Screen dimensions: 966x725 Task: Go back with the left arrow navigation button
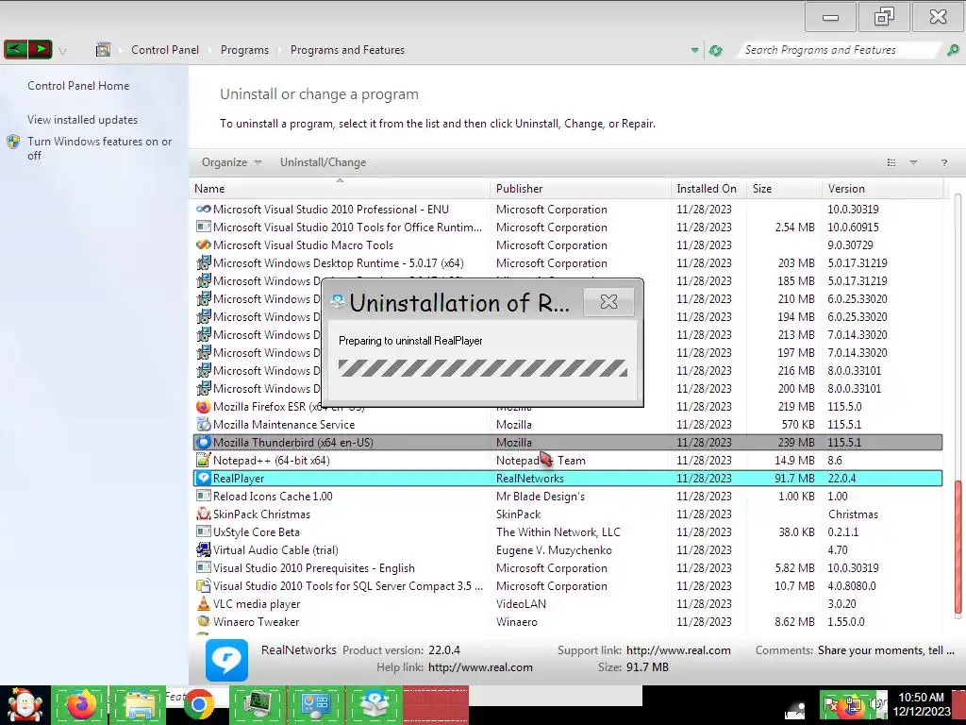15,49
